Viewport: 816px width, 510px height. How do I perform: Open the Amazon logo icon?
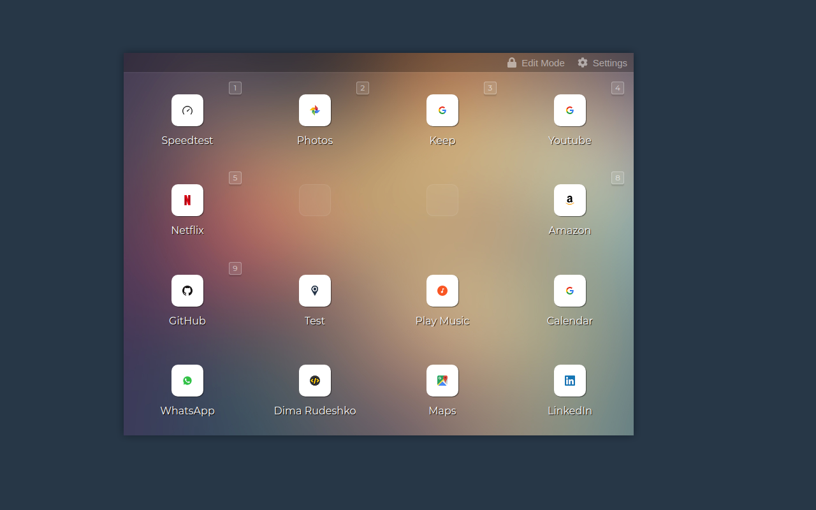pos(570,200)
